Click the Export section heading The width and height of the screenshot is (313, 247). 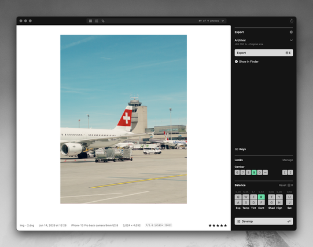coord(239,32)
